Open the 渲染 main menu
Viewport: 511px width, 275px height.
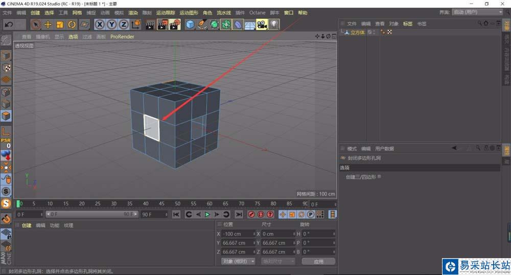[133, 13]
